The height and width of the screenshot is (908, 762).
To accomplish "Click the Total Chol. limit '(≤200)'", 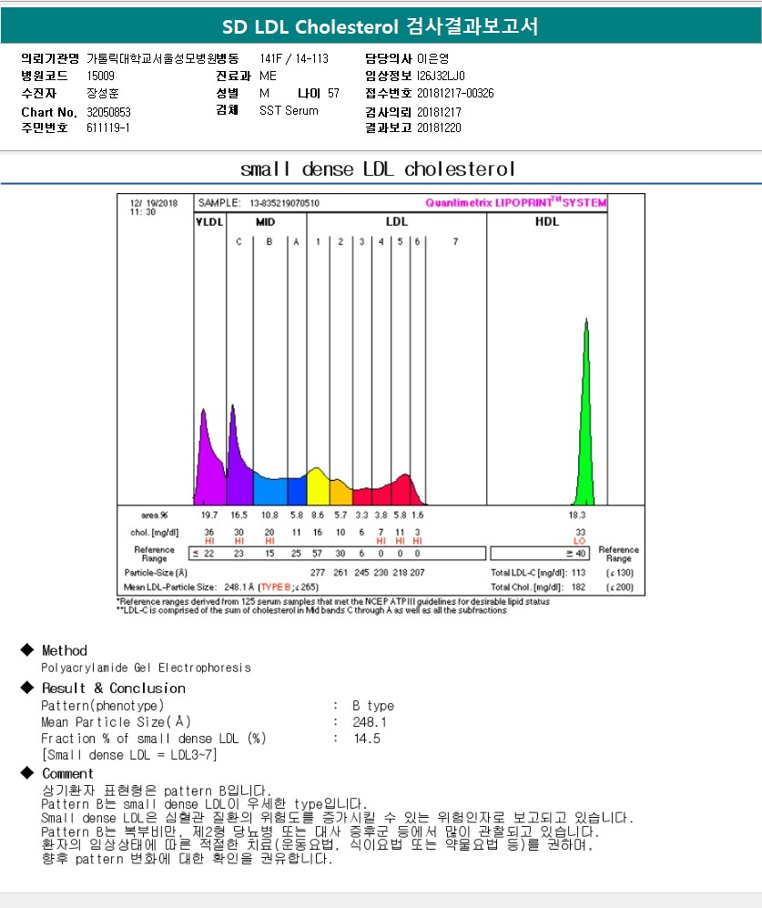I will [620, 587].
